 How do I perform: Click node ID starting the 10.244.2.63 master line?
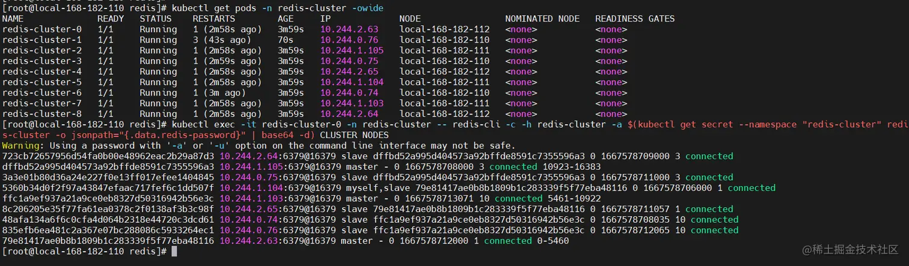108,241
